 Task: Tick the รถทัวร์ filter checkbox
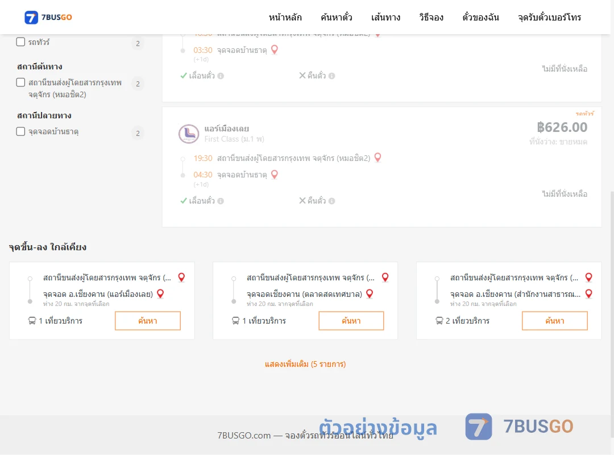point(21,42)
